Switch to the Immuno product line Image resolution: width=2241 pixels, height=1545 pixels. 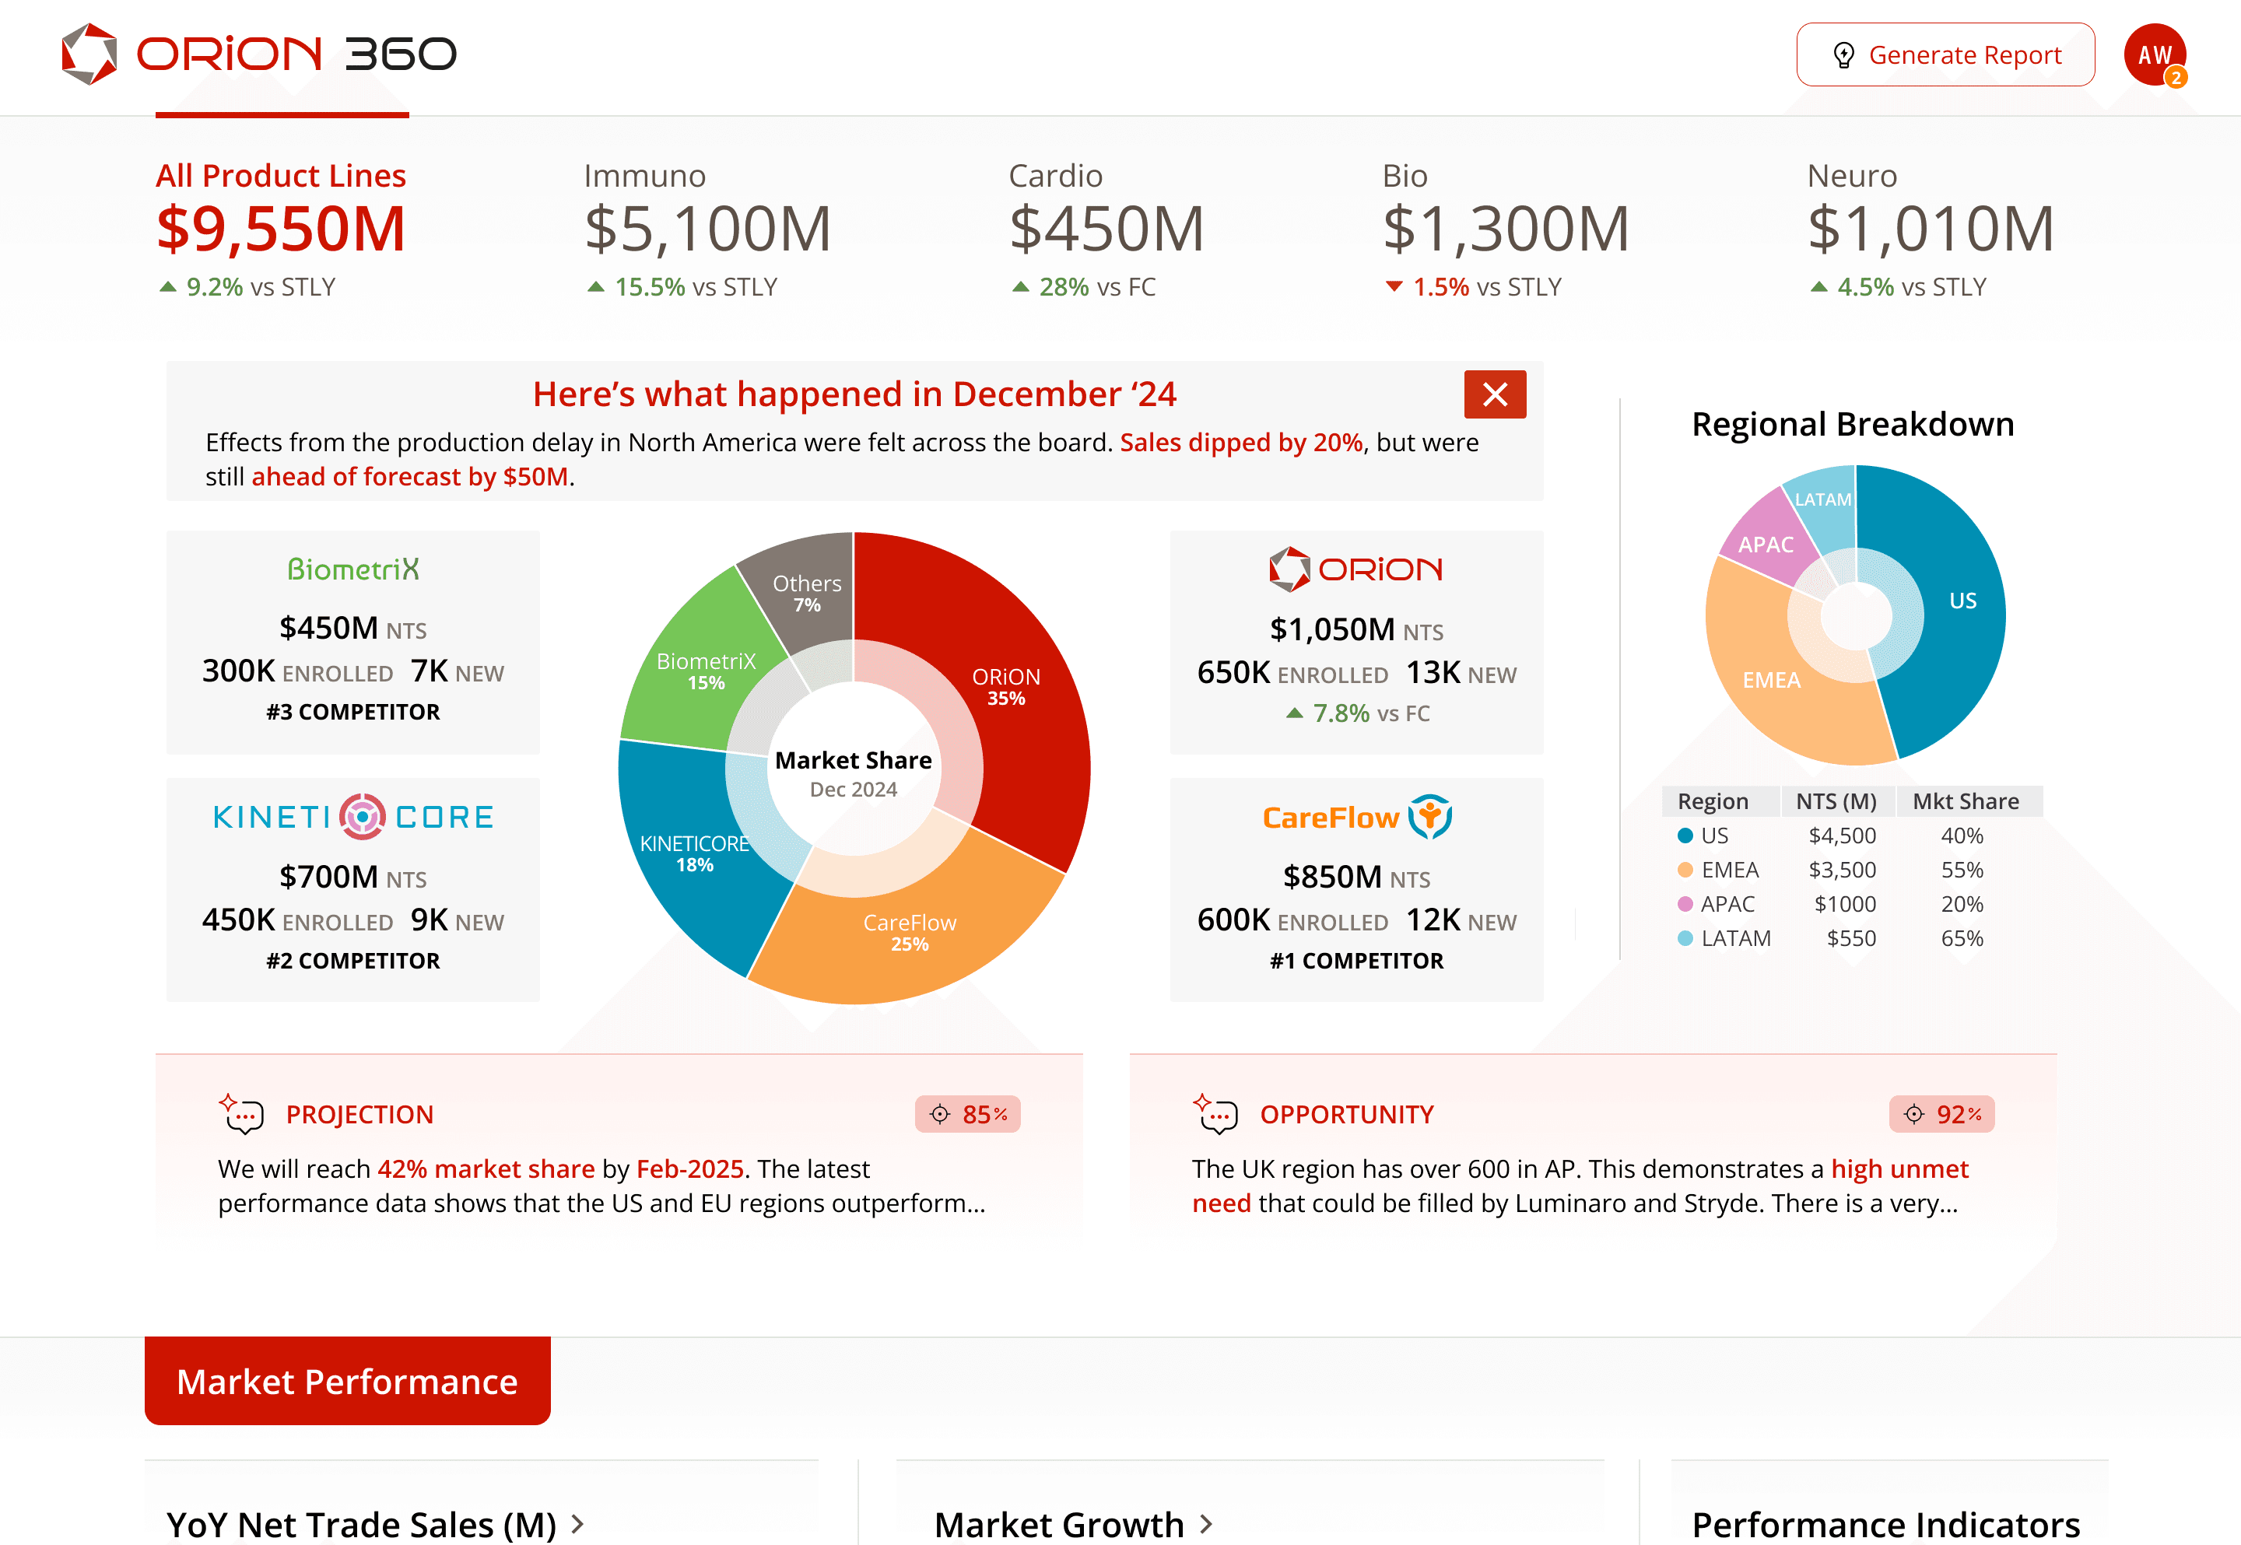707,227
